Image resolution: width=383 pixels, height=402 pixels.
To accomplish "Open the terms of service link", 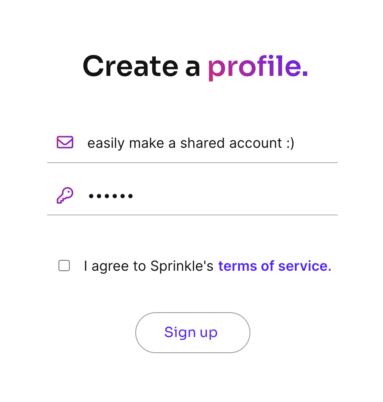I will 274,266.
